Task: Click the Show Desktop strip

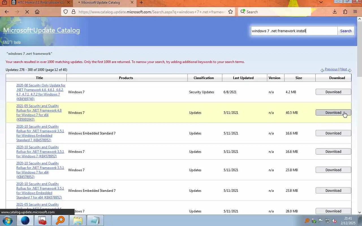Action: click(x=360, y=220)
